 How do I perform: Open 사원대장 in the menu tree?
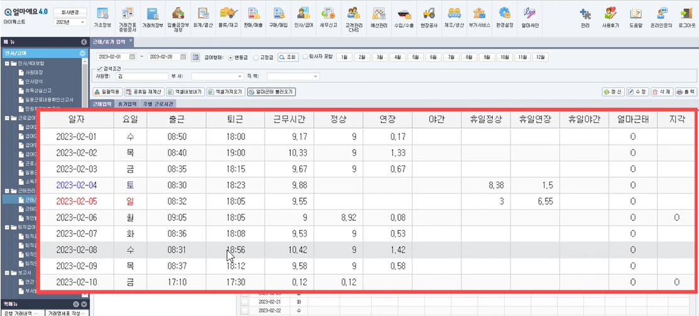click(34, 72)
